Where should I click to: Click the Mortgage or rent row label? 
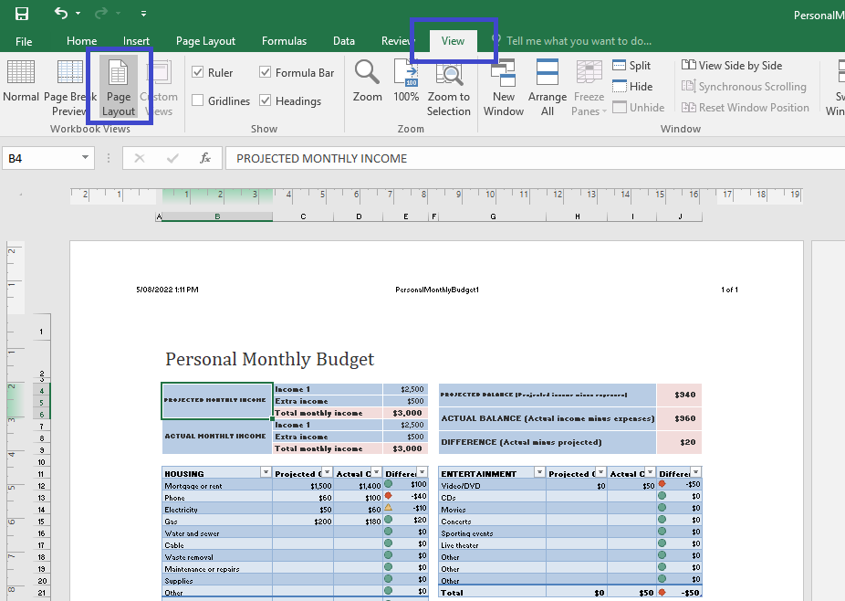[193, 486]
